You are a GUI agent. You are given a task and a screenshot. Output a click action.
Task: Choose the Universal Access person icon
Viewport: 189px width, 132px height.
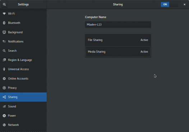click(4, 69)
